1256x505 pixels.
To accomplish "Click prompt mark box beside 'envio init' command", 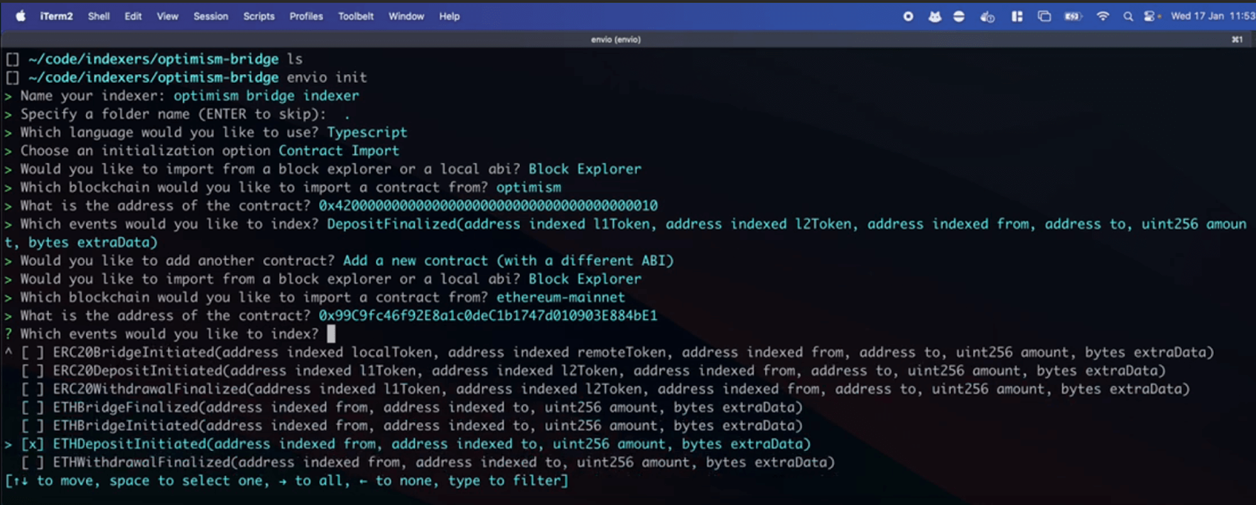I will (x=13, y=78).
